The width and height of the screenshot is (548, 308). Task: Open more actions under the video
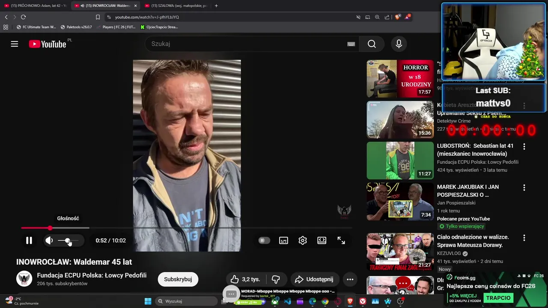(x=350, y=279)
